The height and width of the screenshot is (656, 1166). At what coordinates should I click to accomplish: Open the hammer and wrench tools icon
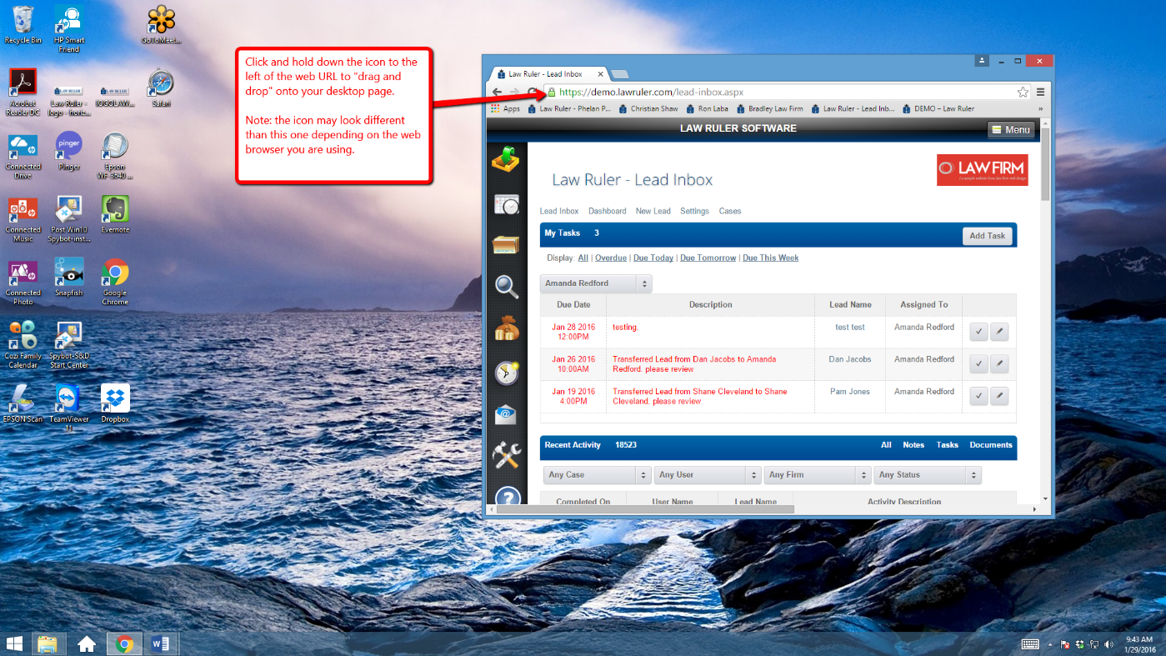coord(507,454)
